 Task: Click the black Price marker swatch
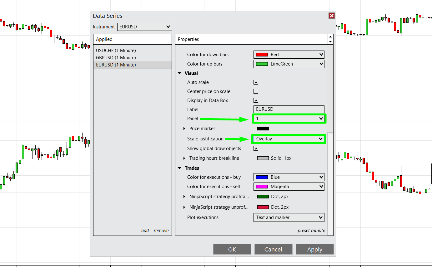pyautogui.click(x=263, y=129)
